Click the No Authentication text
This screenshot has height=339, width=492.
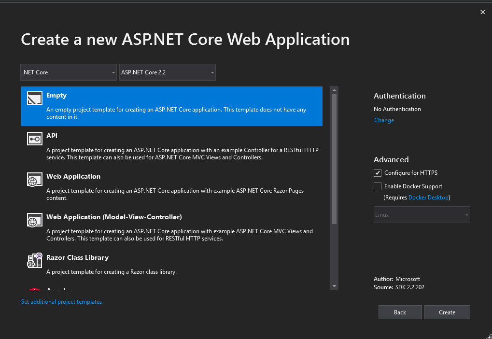[397, 109]
